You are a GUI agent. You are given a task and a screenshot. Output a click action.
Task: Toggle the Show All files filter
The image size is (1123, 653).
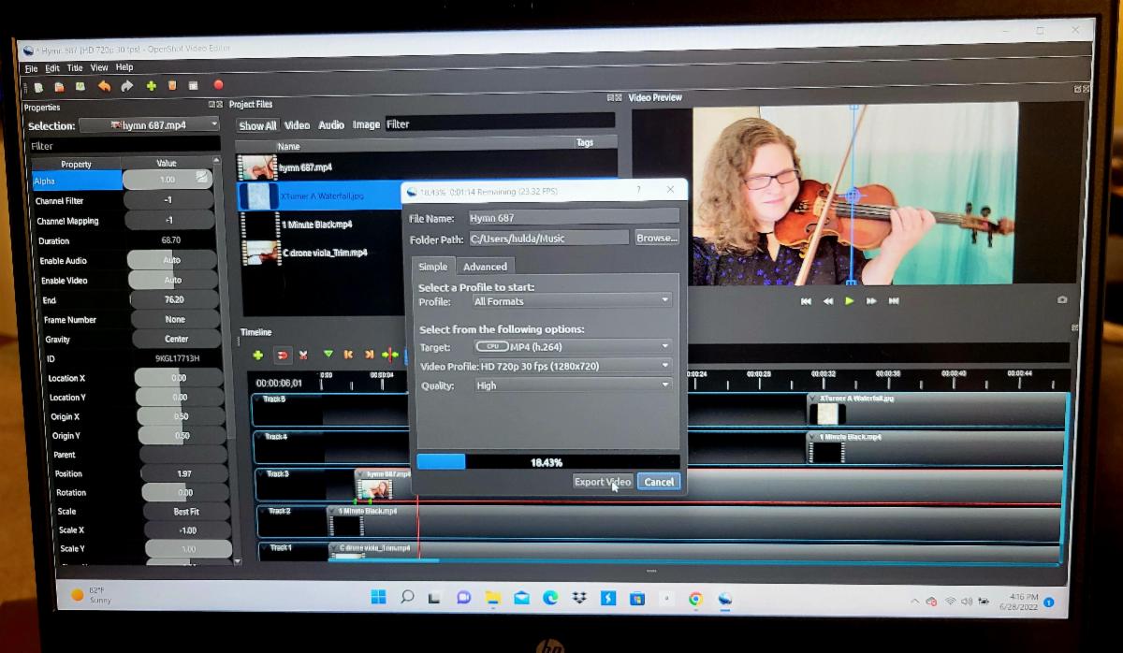coord(257,125)
